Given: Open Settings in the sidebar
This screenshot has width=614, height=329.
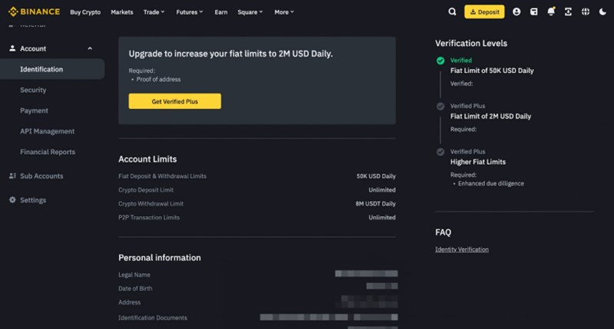Looking at the screenshot, I should click(33, 200).
